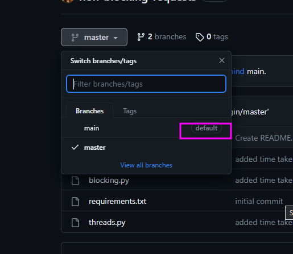Click the tag icon beside 0 tags
This screenshot has height=254, width=293.
tap(200, 37)
